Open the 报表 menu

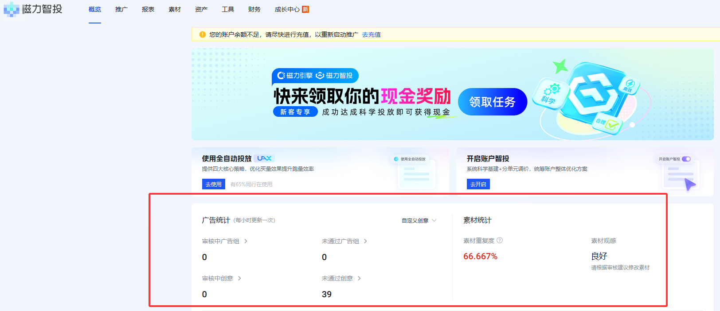click(148, 9)
